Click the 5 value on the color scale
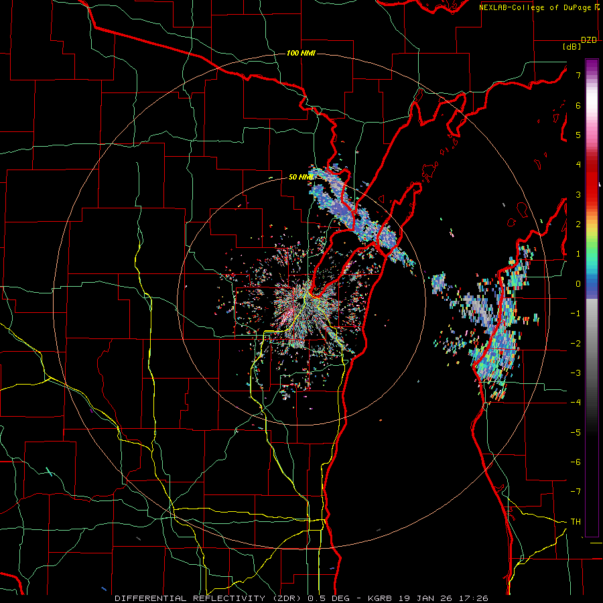The height and width of the screenshot is (603, 603). [578, 135]
